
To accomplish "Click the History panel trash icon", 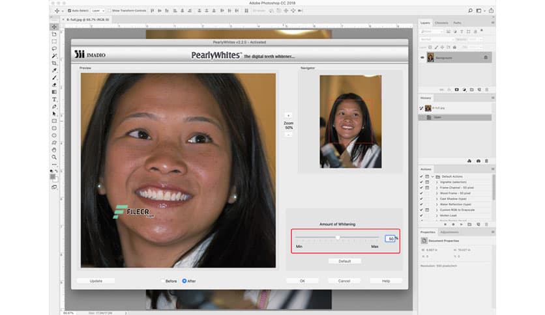I will point(486,161).
